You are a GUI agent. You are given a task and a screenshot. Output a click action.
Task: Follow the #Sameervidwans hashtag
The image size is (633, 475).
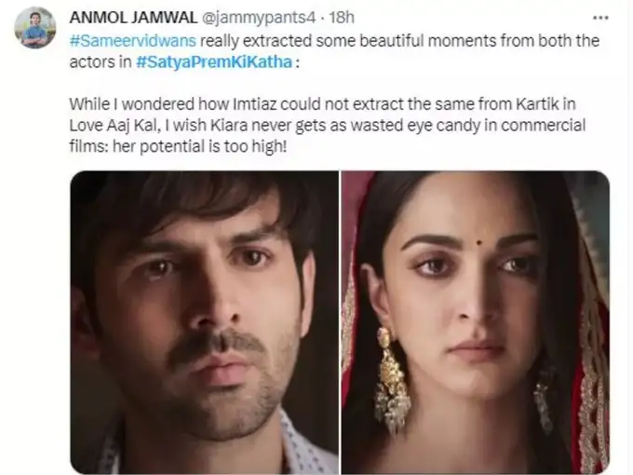click(133, 41)
